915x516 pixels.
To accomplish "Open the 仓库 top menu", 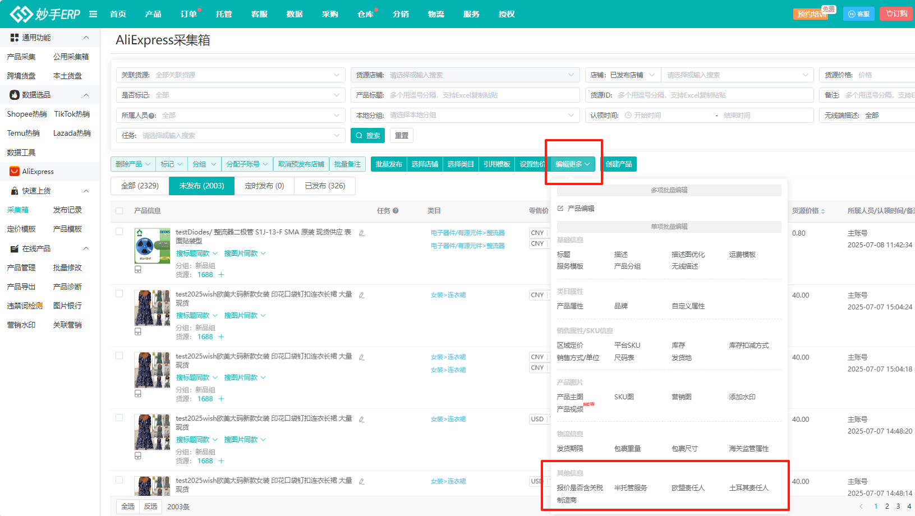I will pyautogui.click(x=365, y=14).
